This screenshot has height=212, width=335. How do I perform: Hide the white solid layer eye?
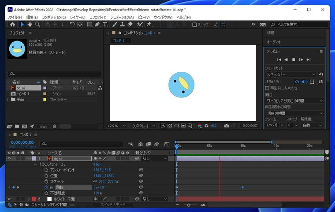(9, 199)
